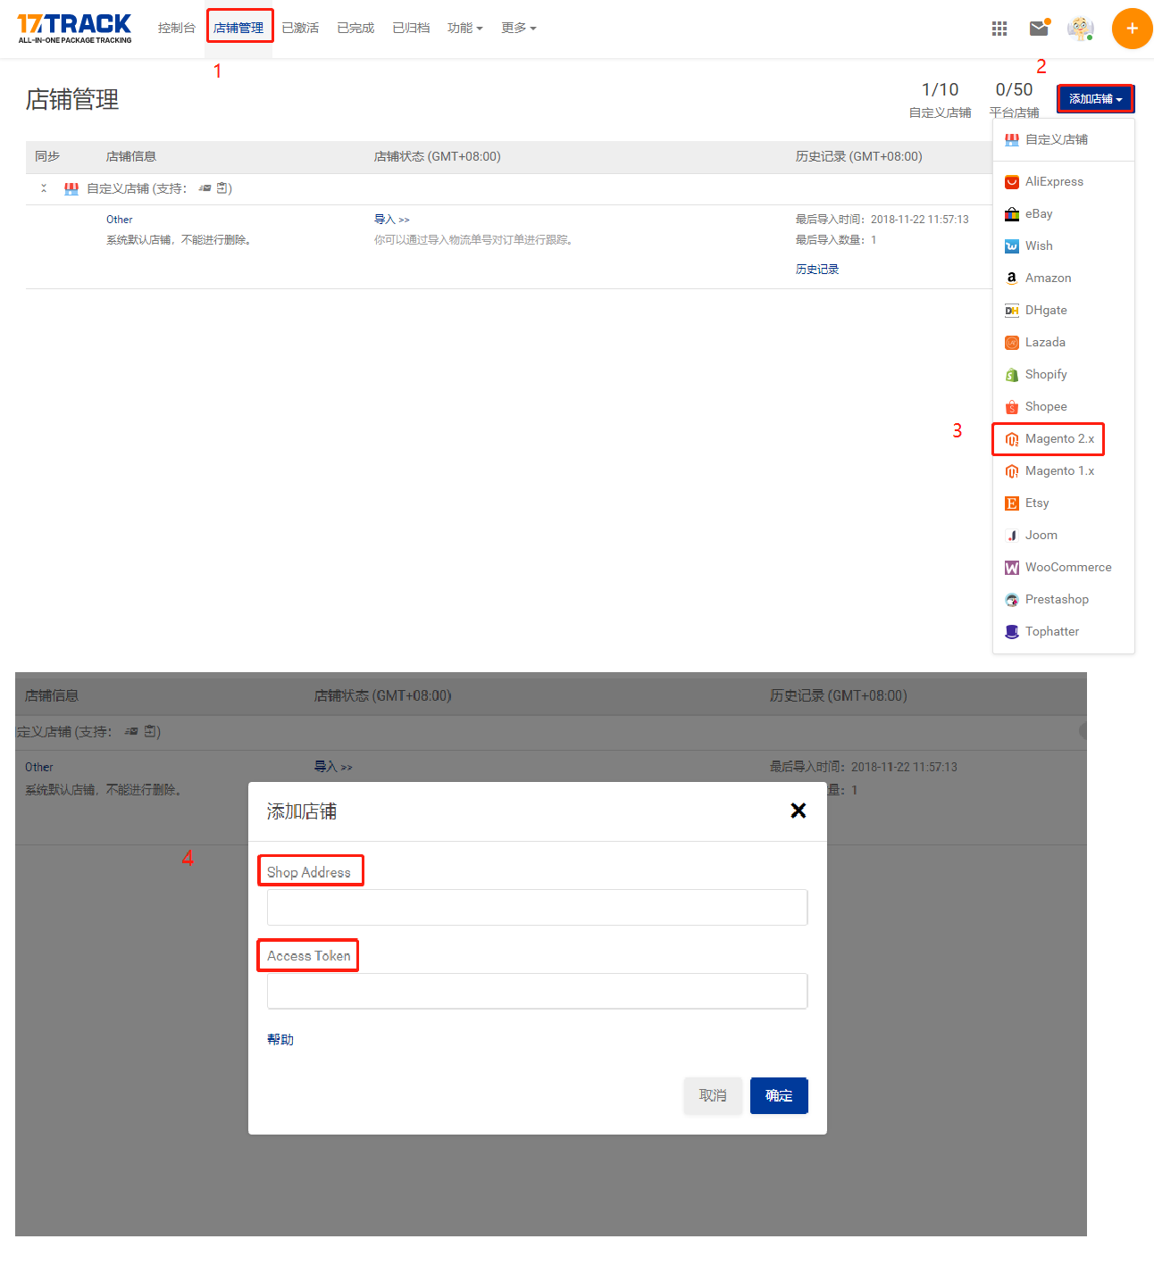Click 店铺状态 (GMT+08:00) column header
This screenshot has width=1154, height=1264.
coord(437,156)
